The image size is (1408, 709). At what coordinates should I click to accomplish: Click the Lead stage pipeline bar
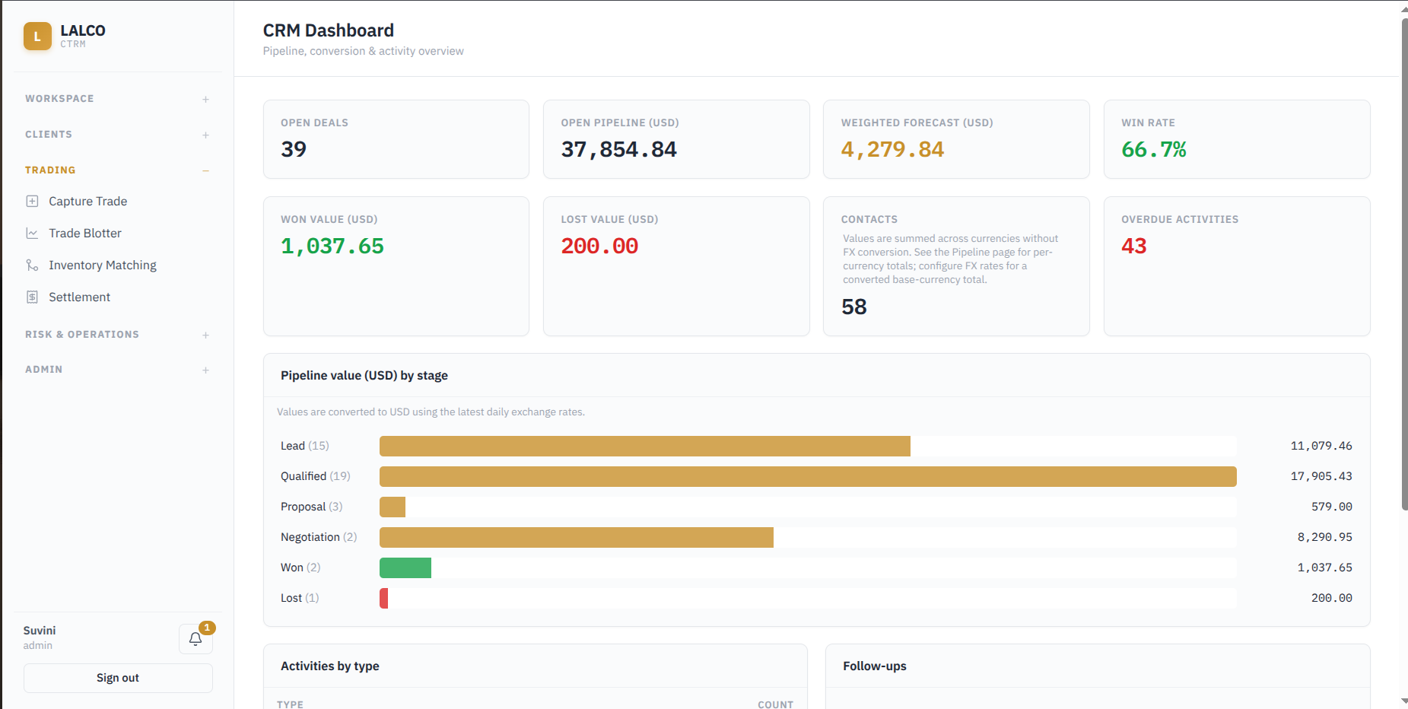pos(645,446)
